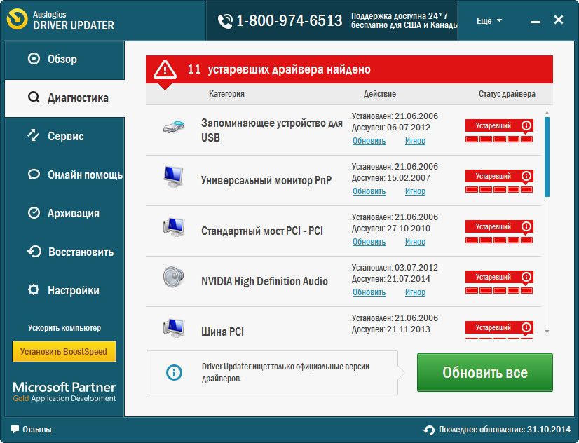This screenshot has width=579, height=443.
Task: Click the NVIDIA audio speaker icon
Action: (174, 277)
